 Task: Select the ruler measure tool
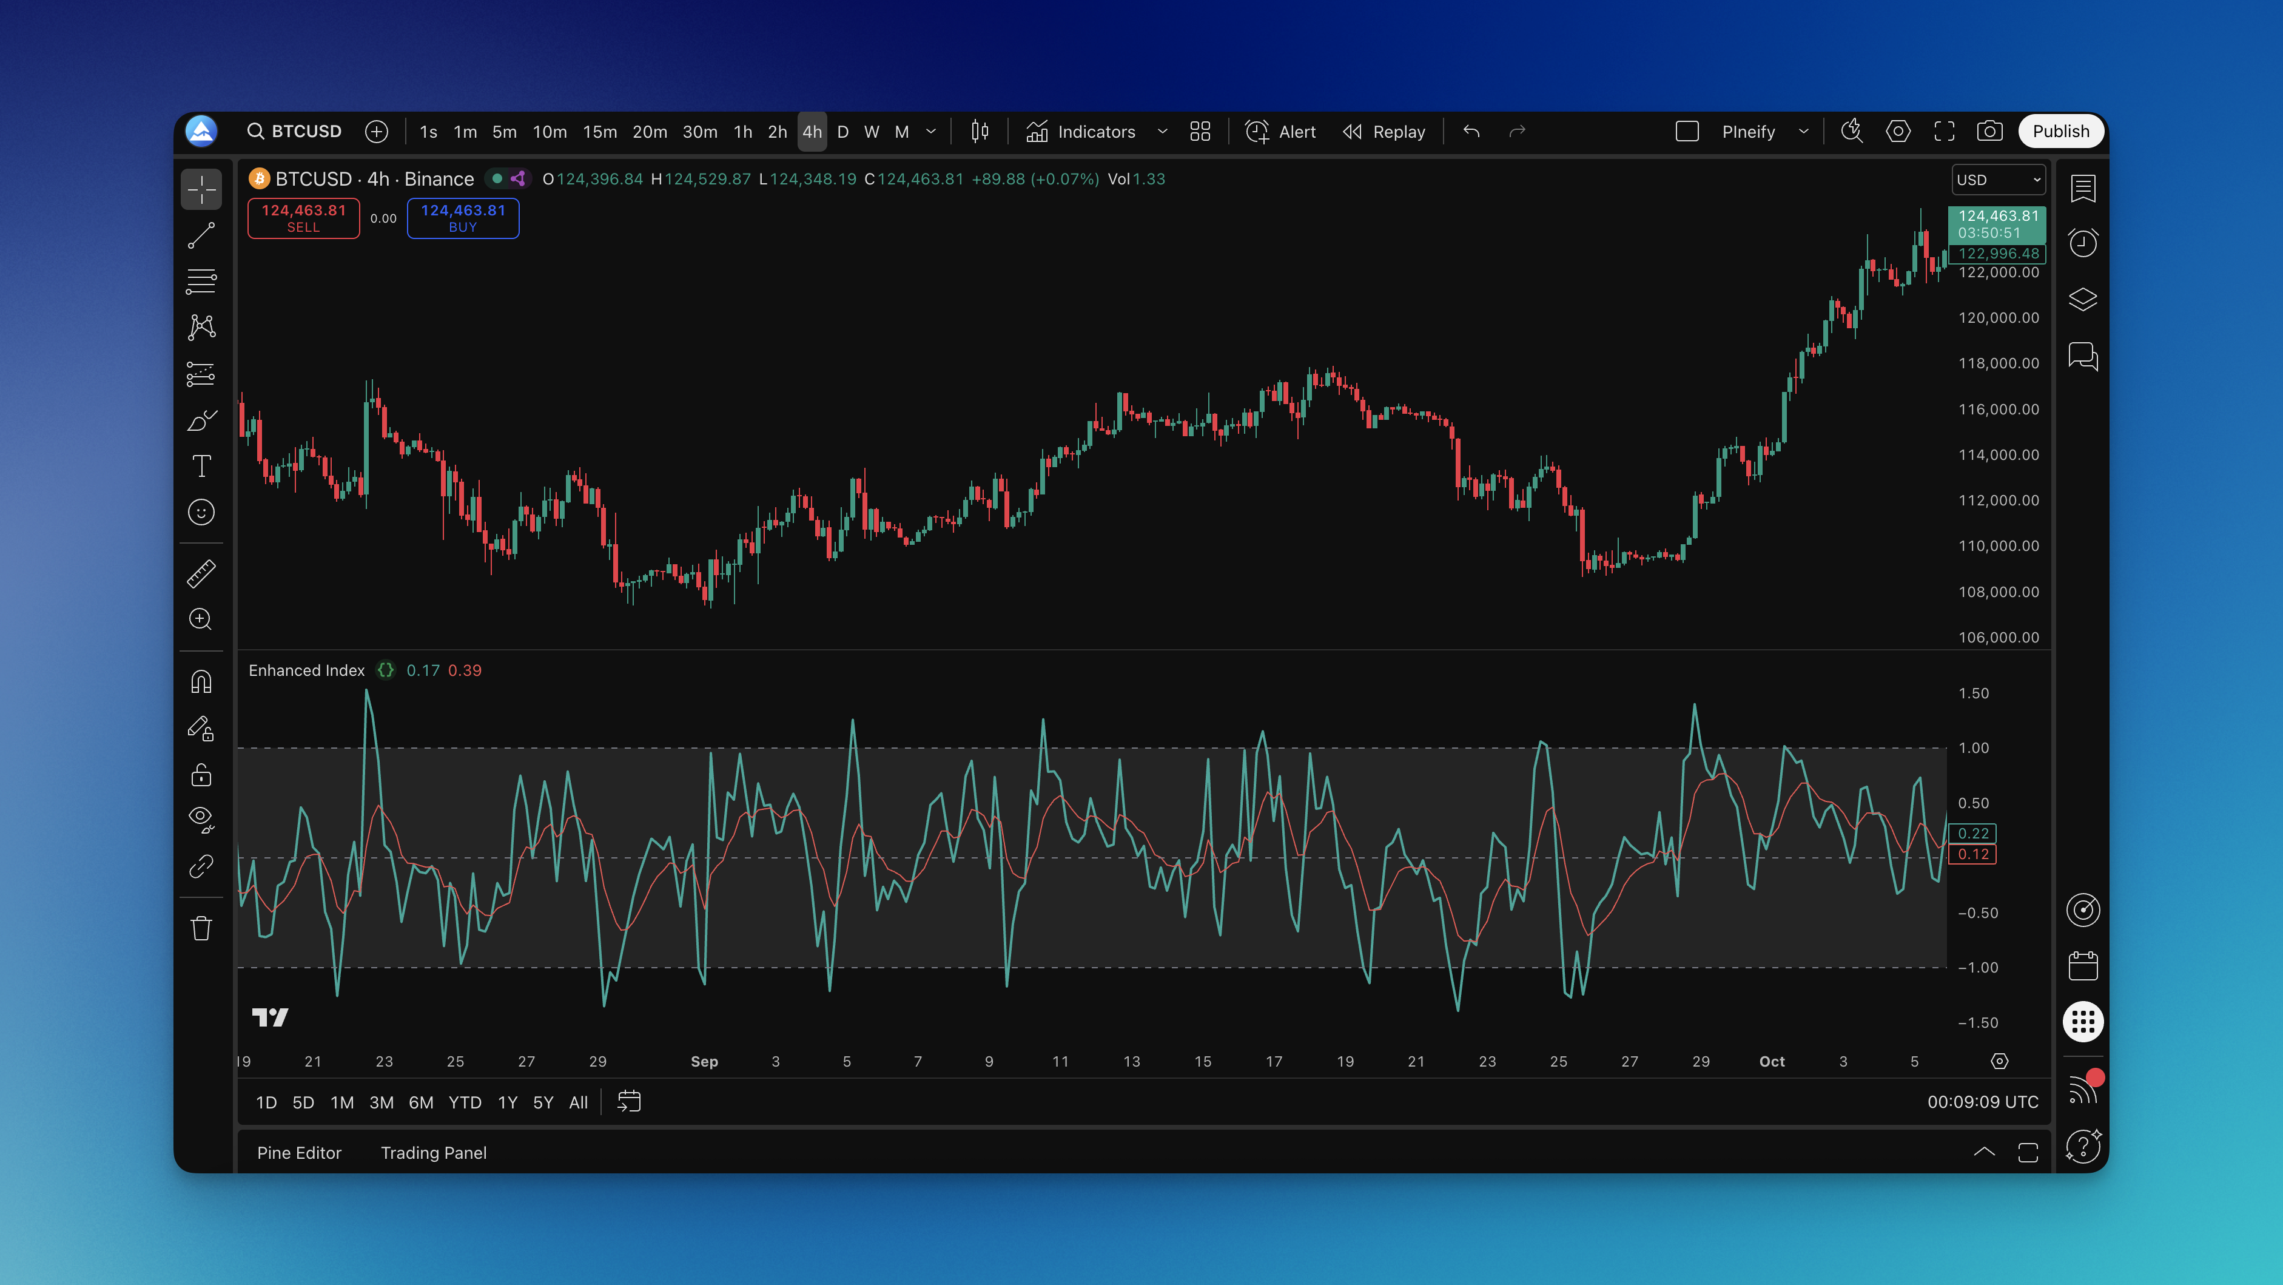click(x=201, y=573)
